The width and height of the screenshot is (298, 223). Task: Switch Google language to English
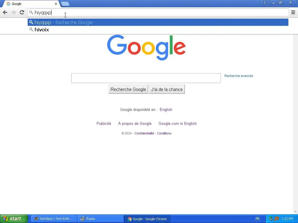pyautogui.click(x=166, y=109)
